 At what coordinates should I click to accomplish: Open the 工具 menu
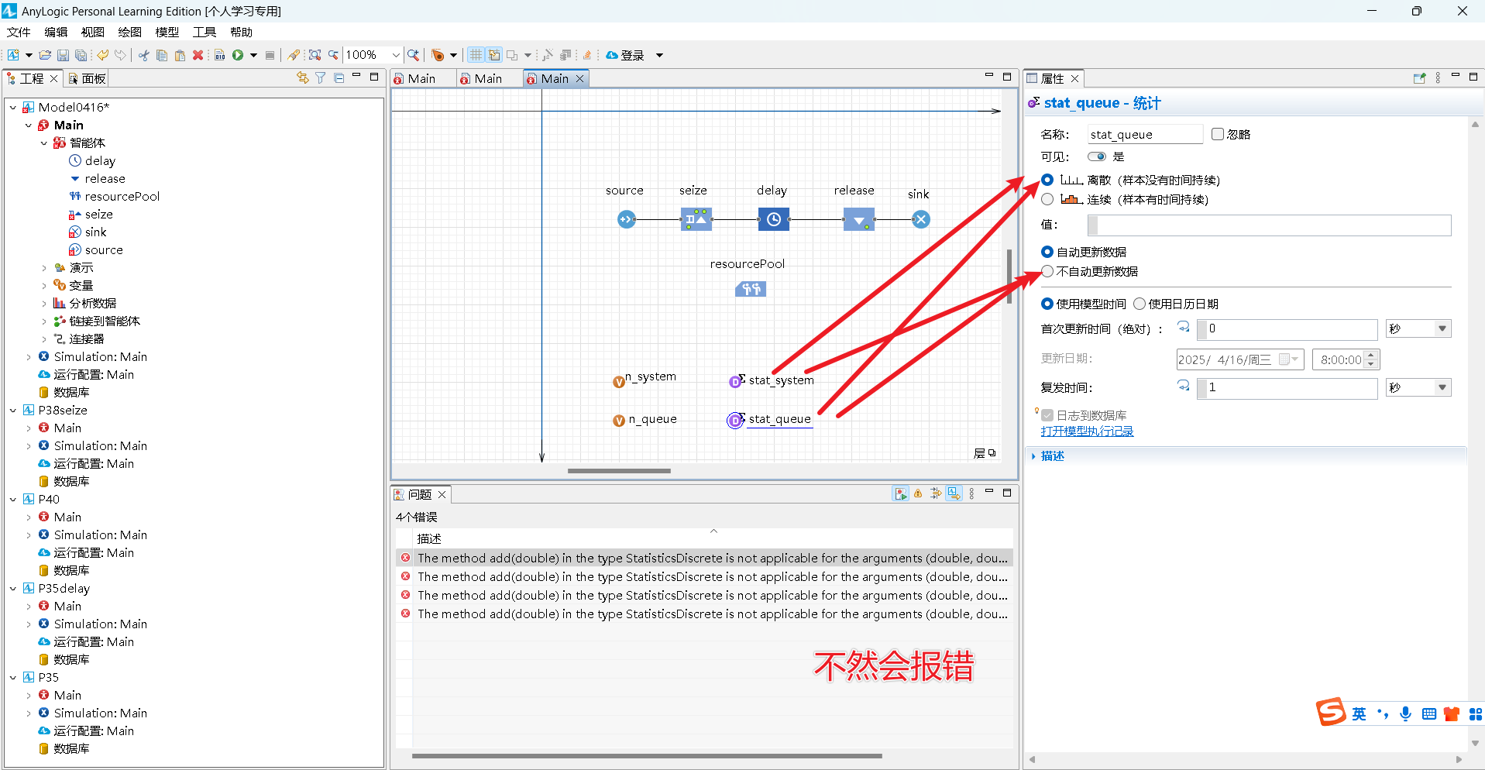click(x=203, y=32)
